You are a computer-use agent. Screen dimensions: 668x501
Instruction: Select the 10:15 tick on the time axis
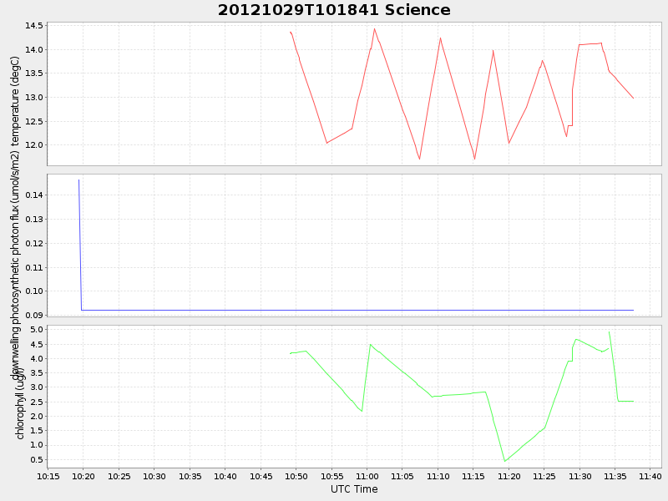tap(48, 476)
